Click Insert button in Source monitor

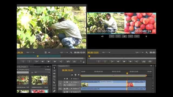click(x=68, y=62)
